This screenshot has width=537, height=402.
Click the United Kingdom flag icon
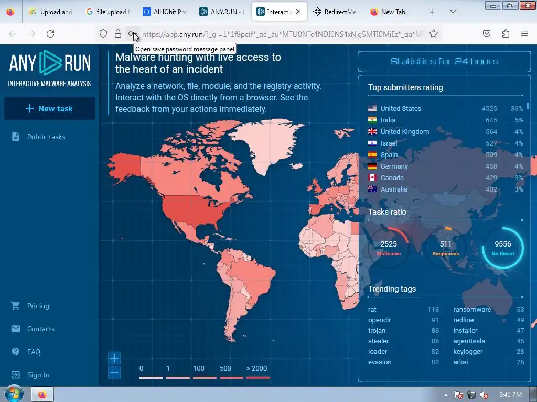(x=372, y=131)
